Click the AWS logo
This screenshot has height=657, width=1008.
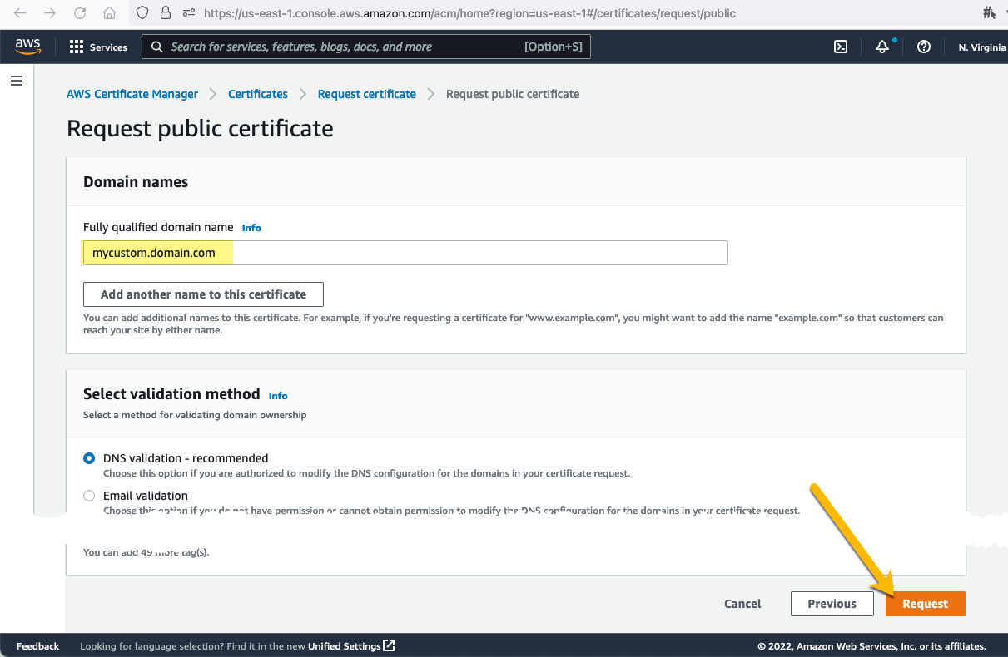(28, 47)
